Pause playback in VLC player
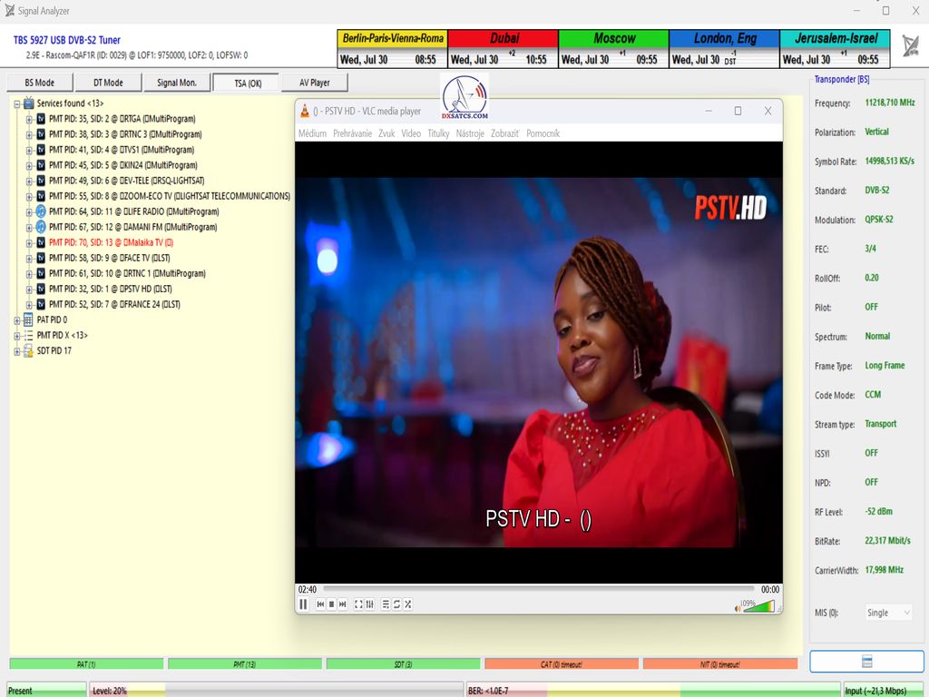 point(303,604)
